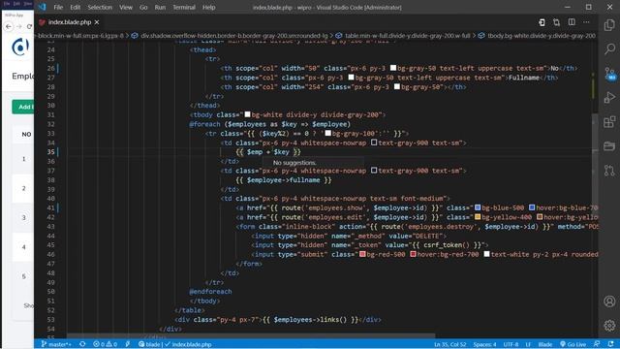Viewport: 620px width, 349px height.
Task: Open the View menu
Action: coord(126,7)
